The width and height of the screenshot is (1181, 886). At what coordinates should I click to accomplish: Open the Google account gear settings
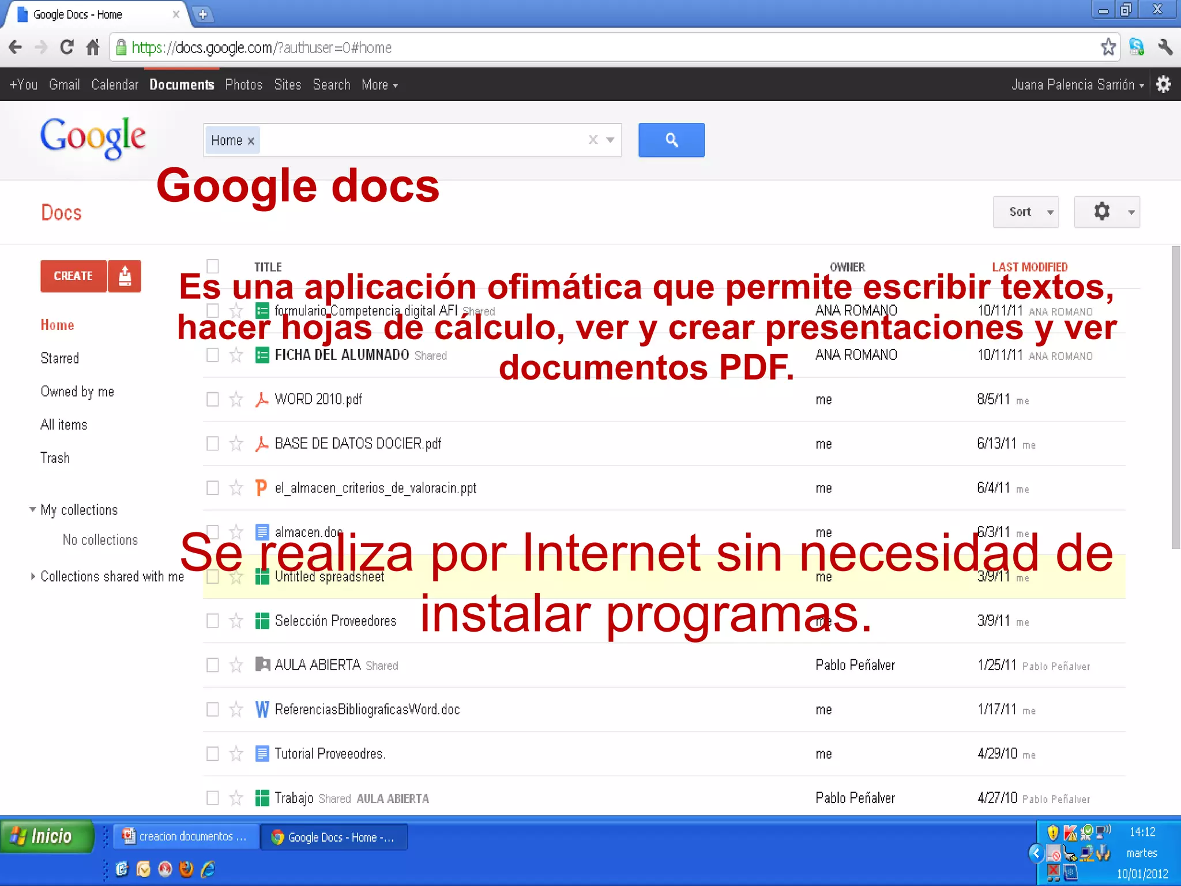(1164, 84)
